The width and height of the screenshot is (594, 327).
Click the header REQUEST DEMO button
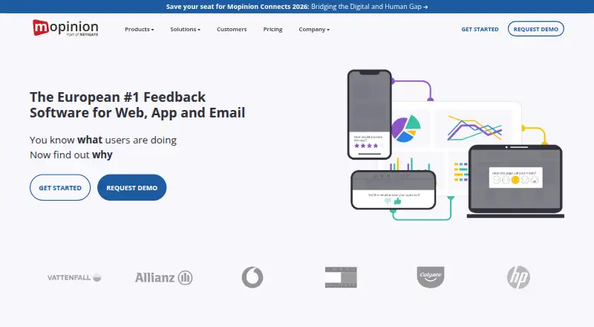pyautogui.click(x=535, y=29)
